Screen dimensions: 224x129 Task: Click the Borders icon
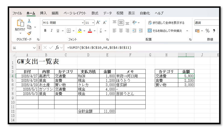click(69, 31)
